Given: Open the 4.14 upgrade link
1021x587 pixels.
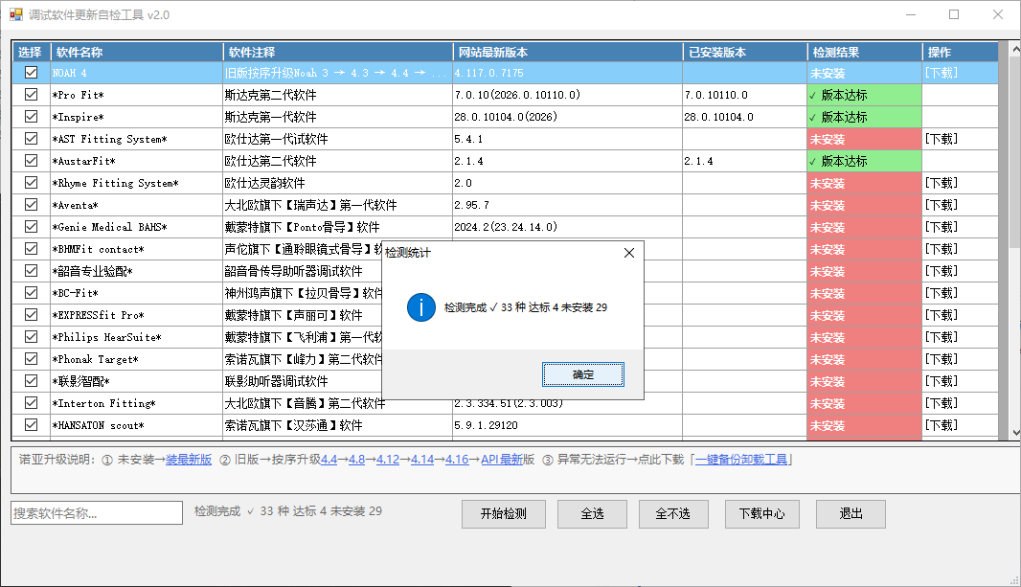Looking at the screenshot, I should pyautogui.click(x=422, y=460).
